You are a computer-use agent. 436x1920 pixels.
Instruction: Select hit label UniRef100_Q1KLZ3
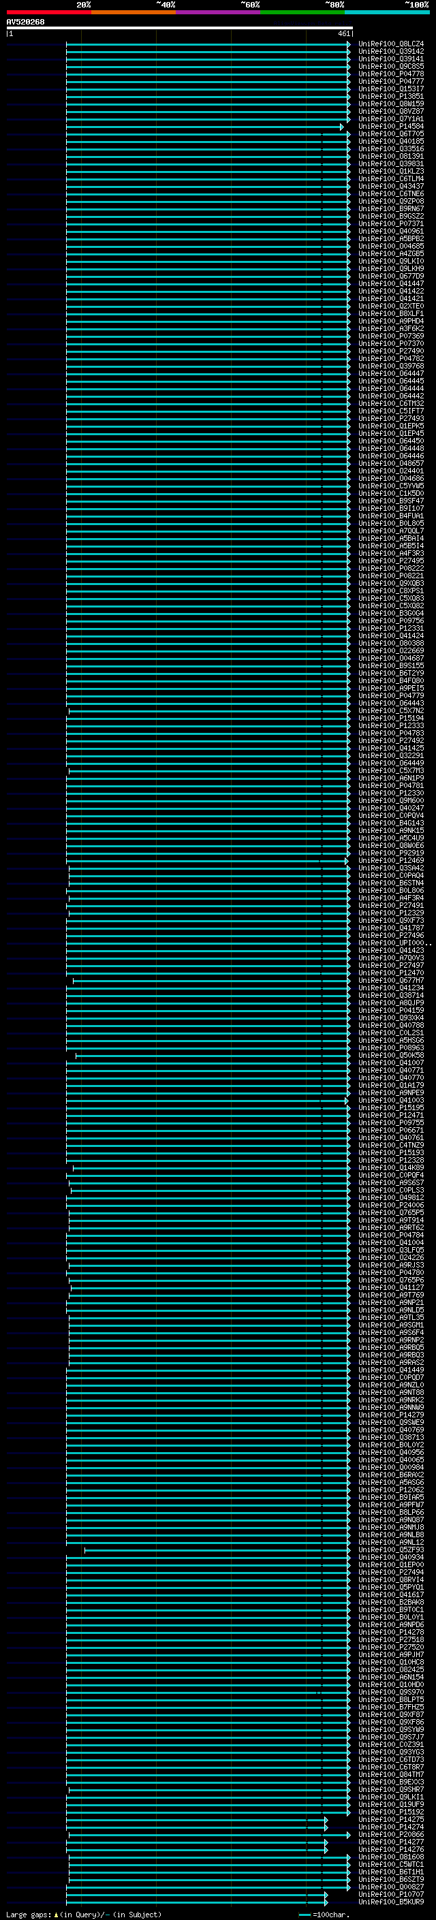390,172
